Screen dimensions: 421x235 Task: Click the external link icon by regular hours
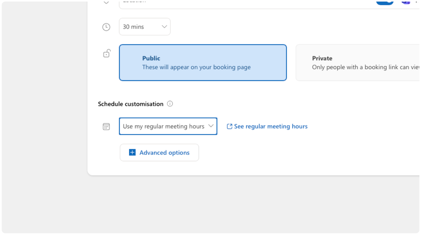[x=229, y=126]
